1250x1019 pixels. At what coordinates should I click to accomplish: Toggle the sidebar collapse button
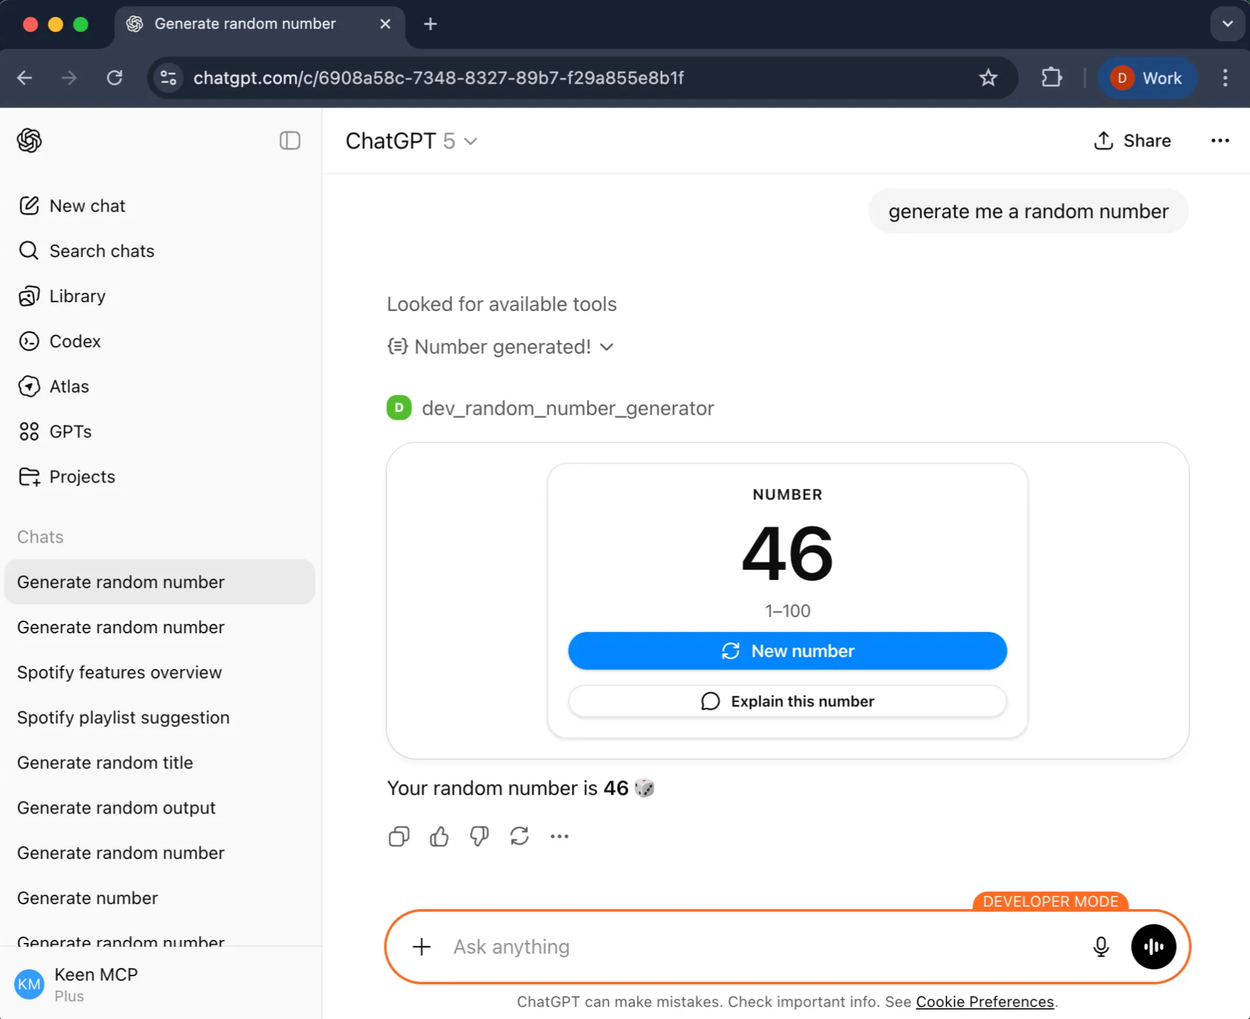tap(290, 141)
